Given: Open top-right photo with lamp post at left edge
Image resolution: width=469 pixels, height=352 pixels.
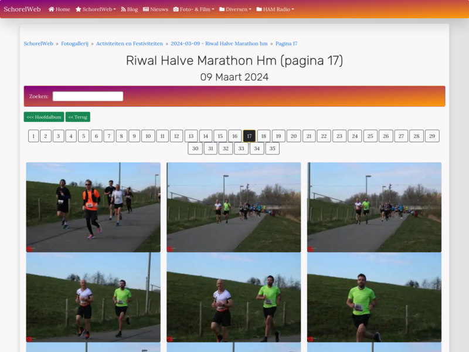Looking at the screenshot, I should click(x=374, y=207).
